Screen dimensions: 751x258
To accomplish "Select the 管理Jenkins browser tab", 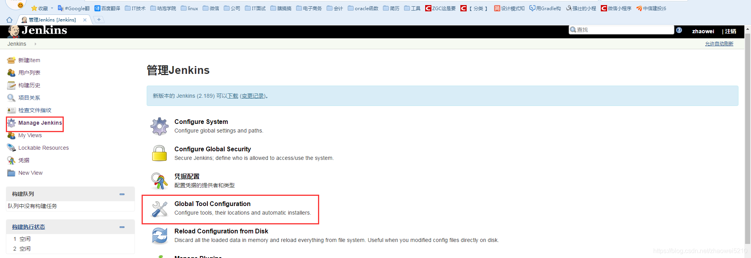I will coord(53,20).
